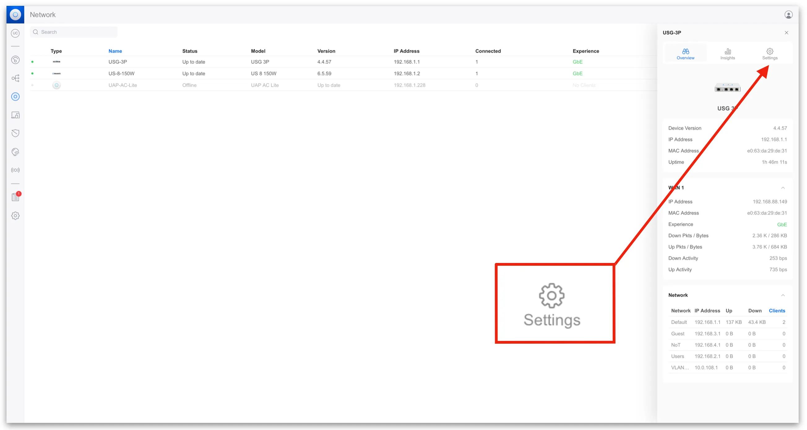Open the Hotspot broadcast sidebar icon

coord(15,170)
